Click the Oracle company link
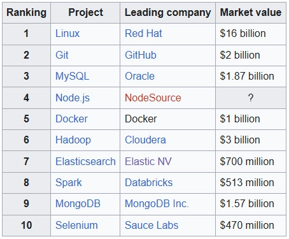This screenshot has width=289, height=239. point(139,76)
